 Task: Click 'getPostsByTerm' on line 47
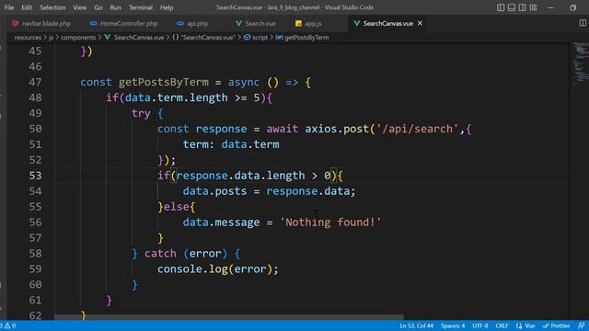pyautogui.click(x=164, y=82)
